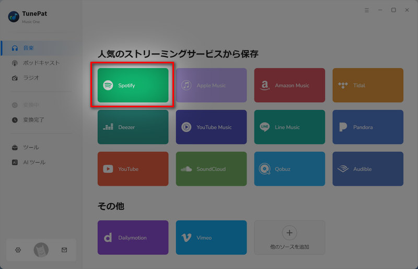418x269 pixels.
Task: Maximize the TunePat window
Action: [x=393, y=10]
